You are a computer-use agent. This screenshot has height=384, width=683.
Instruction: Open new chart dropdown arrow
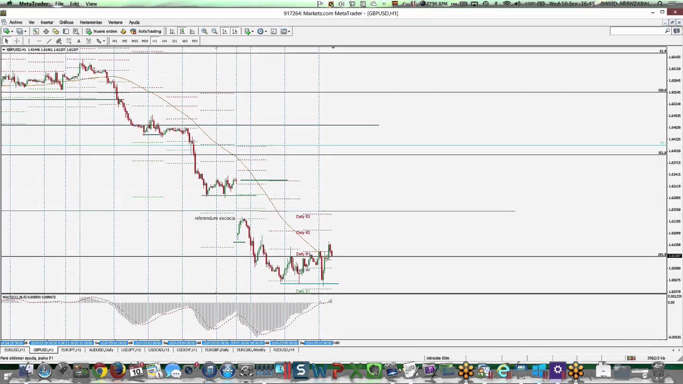coord(13,31)
